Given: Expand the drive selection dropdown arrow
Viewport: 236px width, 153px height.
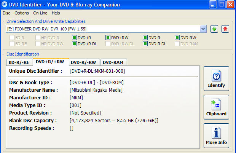Looking at the screenshot, I should [203, 29].
